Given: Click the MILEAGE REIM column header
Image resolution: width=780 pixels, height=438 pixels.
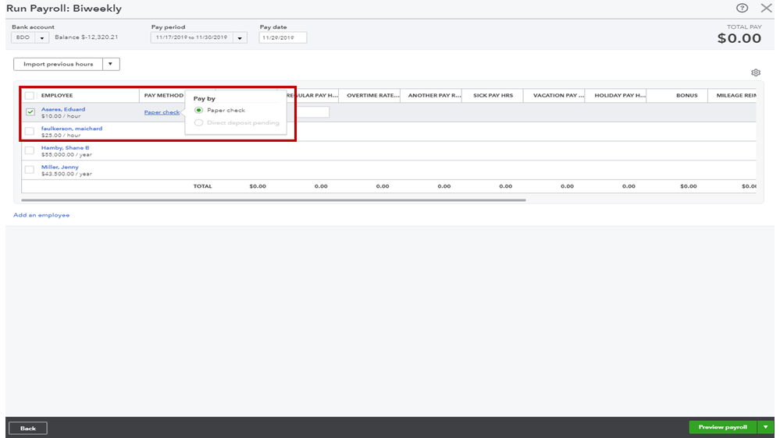Looking at the screenshot, I should 736,95.
